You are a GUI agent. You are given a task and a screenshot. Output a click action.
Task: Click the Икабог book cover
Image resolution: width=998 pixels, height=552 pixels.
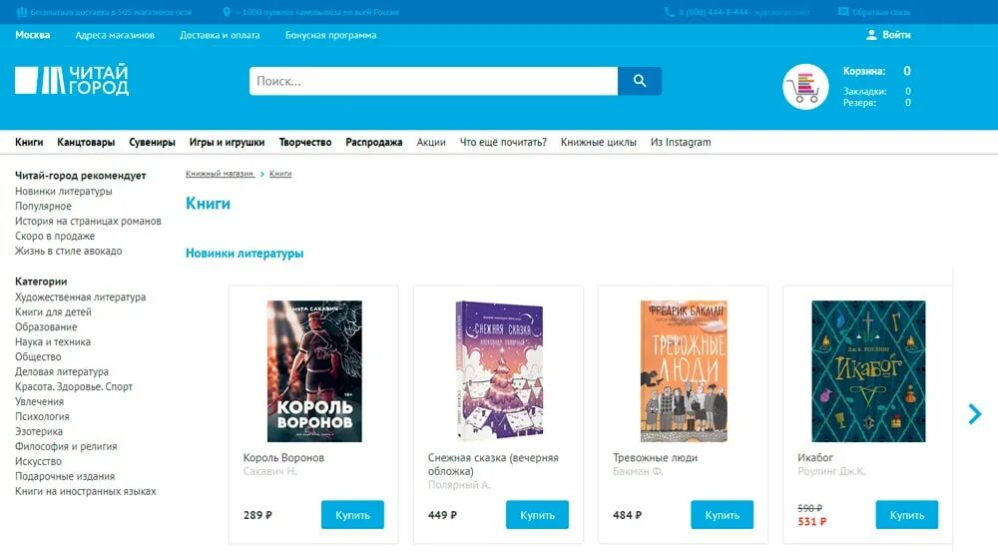(868, 371)
